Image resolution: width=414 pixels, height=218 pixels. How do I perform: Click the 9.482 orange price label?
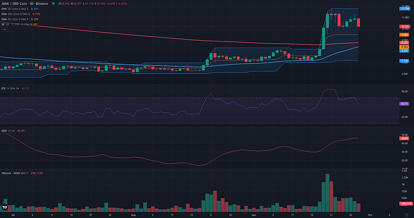405,35
